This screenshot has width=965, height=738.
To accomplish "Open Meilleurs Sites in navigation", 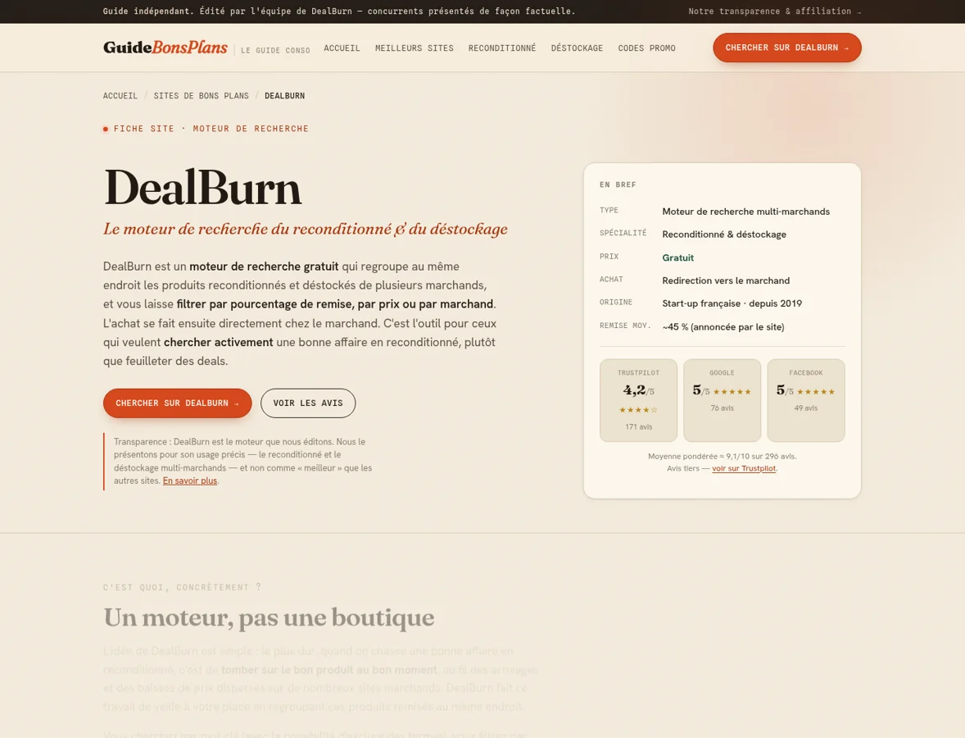I will tap(415, 48).
